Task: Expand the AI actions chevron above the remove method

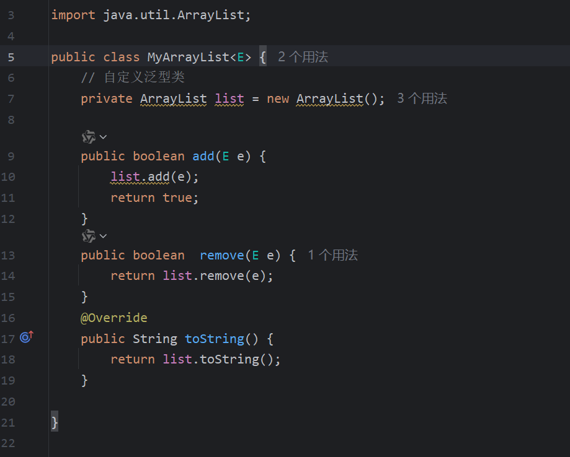Action: pyautogui.click(x=103, y=236)
